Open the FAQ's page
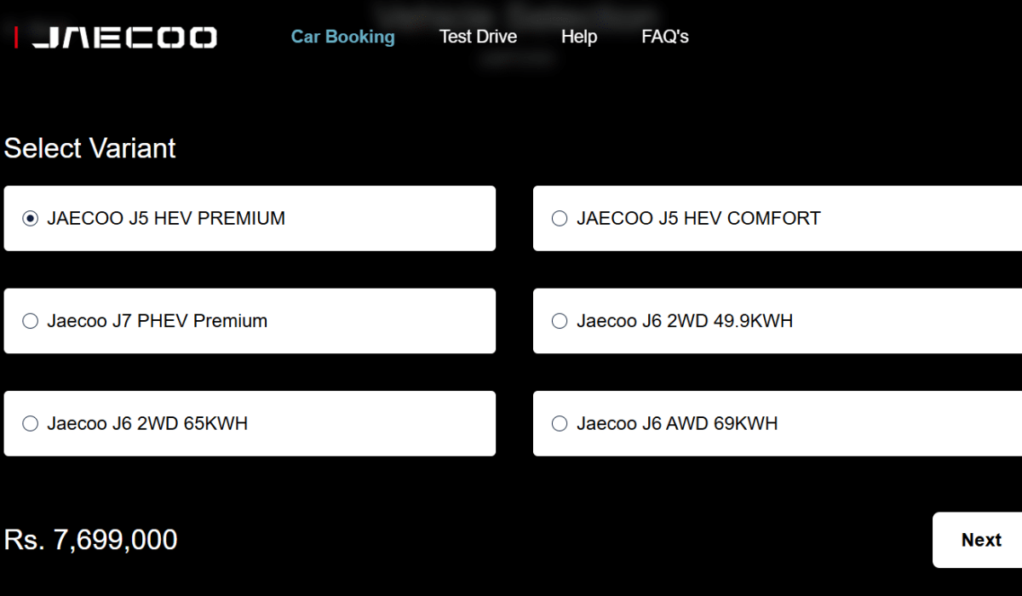 point(665,37)
